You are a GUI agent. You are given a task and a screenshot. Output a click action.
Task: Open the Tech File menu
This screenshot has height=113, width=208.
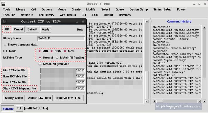tap(9, 15)
